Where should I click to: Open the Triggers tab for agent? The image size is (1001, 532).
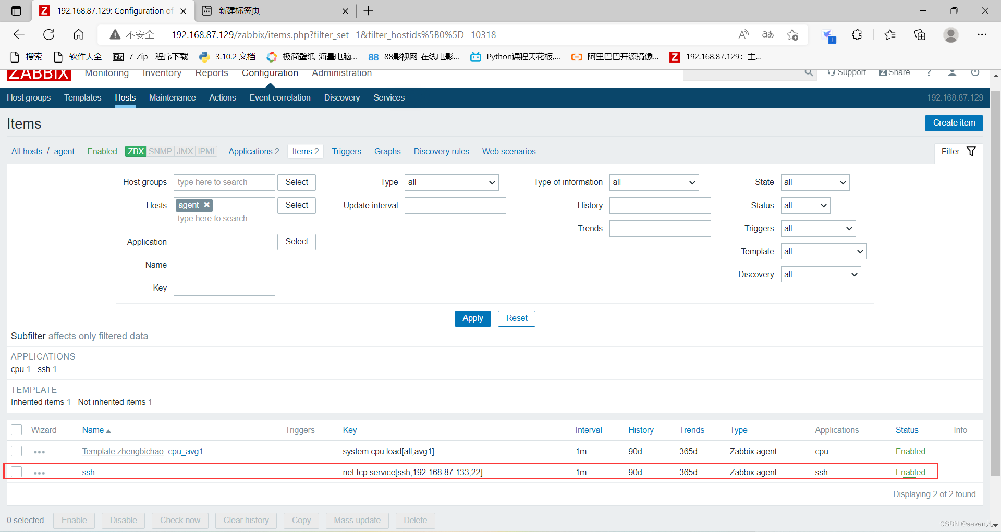347,151
